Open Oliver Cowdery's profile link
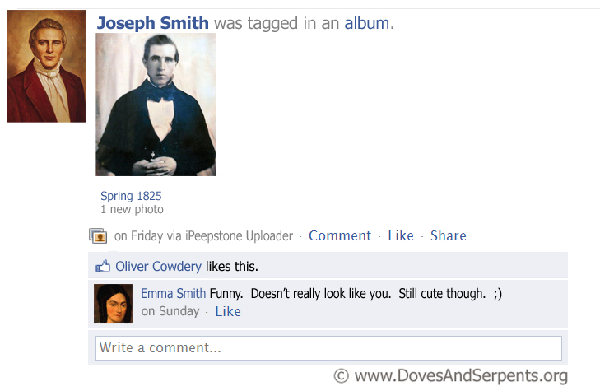Image resolution: width=600 pixels, height=391 pixels. tap(158, 266)
